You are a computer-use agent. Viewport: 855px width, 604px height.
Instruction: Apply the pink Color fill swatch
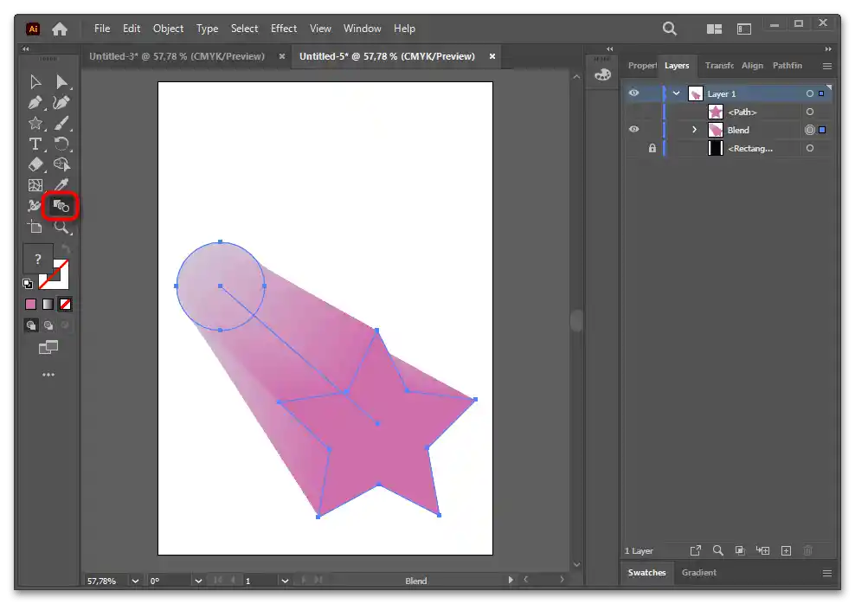coord(31,304)
